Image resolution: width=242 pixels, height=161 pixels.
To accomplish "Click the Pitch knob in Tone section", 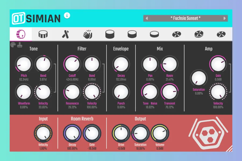I will 24,64.
